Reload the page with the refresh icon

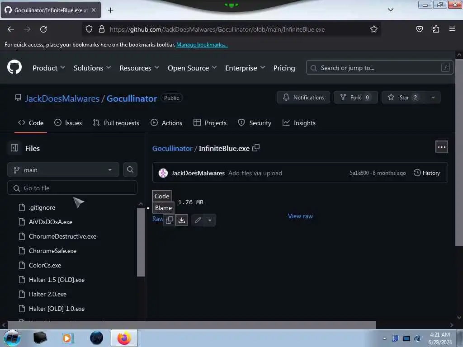tap(43, 29)
